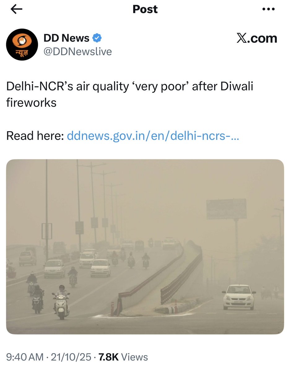The width and height of the screenshot is (287, 372).
Task: Open the smoggy road photo
Action: [x=145, y=247]
